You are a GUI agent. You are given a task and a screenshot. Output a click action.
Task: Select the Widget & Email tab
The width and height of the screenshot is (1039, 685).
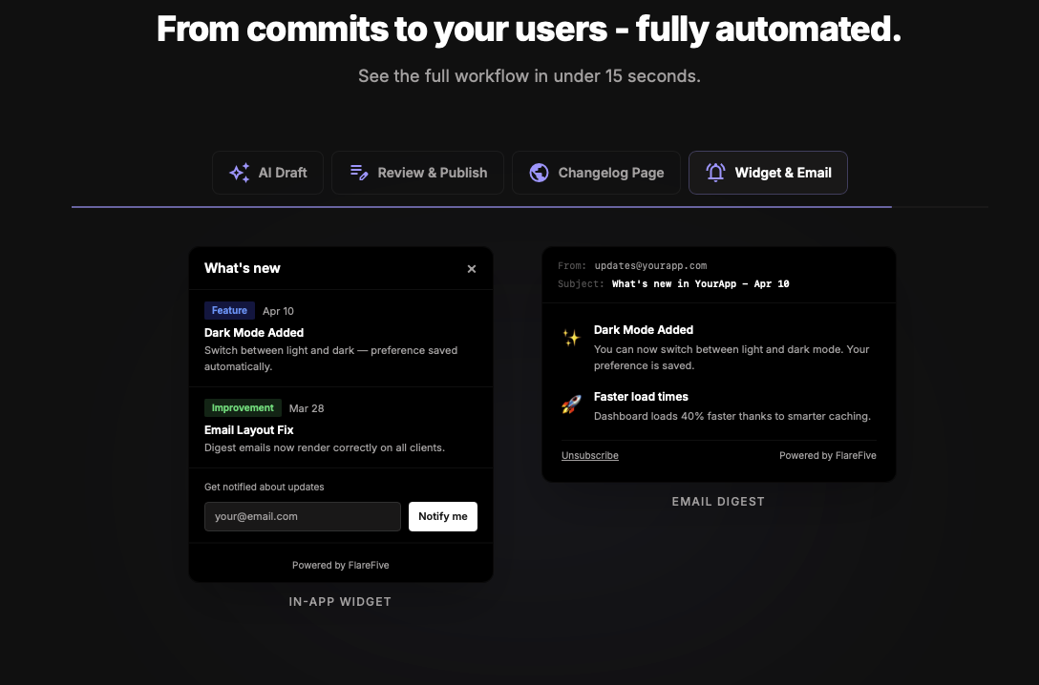pos(768,173)
